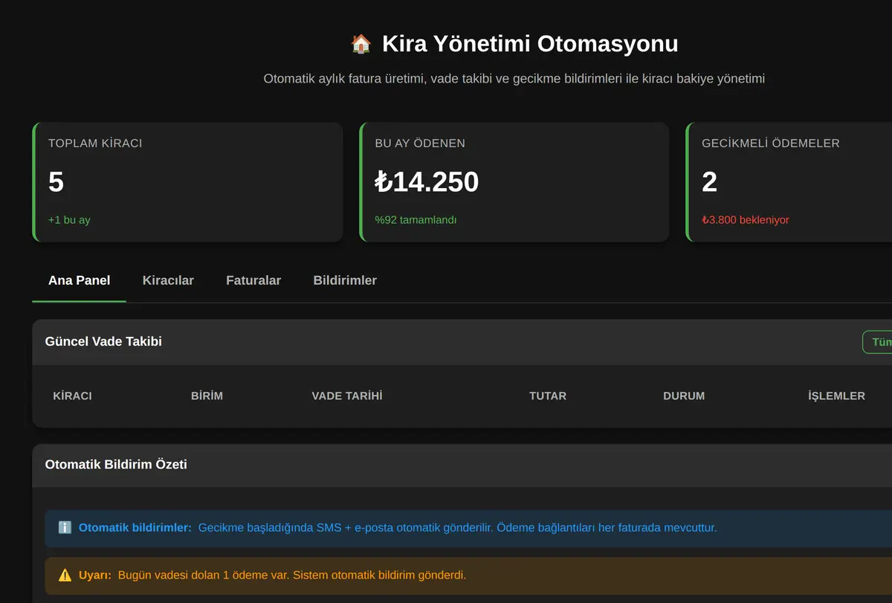892x603 pixels.
Task: Click the info icon in the blue notice
Action: [65, 528]
